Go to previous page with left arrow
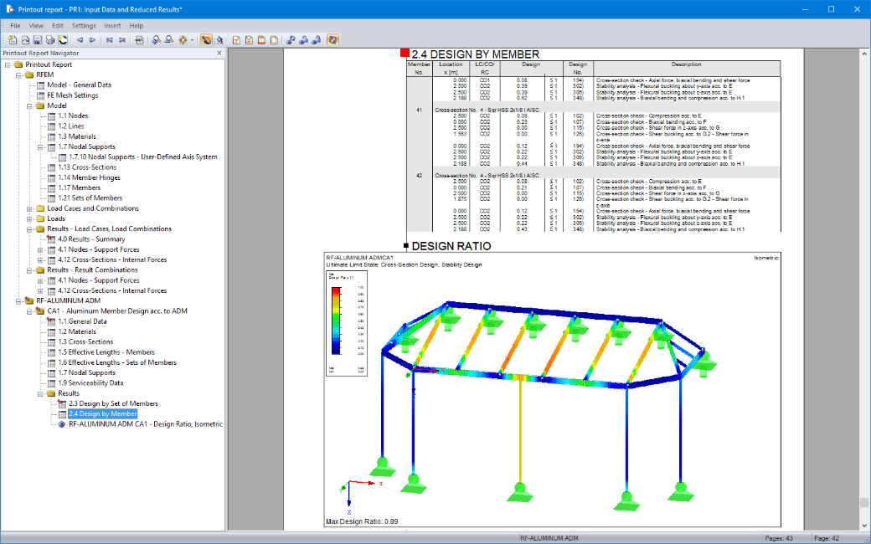Image resolution: width=871 pixels, height=544 pixels. pyautogui.click(x=80, y=40)
